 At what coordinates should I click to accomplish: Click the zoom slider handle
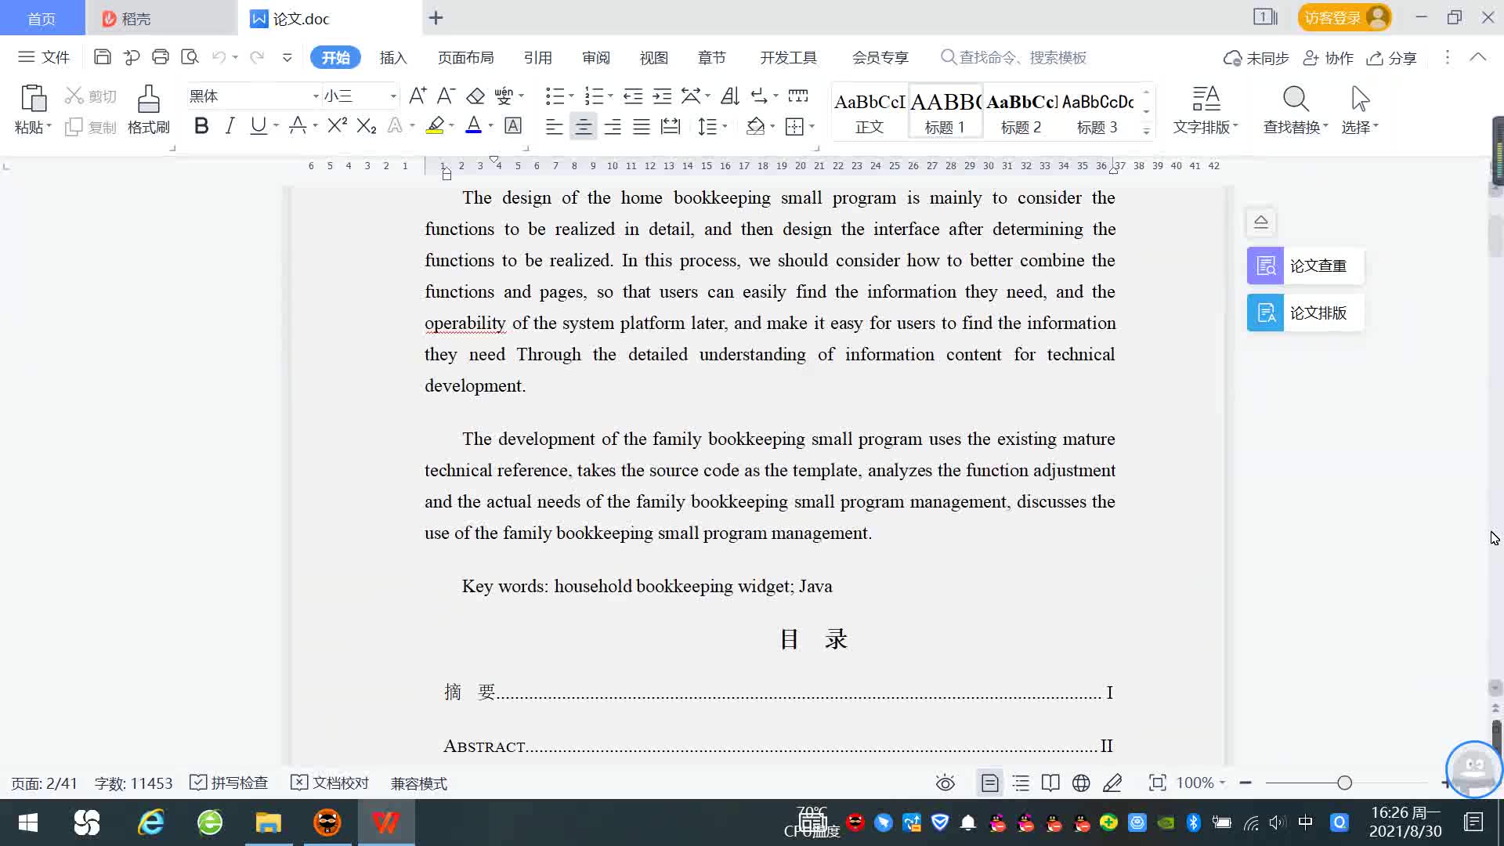pos(1344,783)
